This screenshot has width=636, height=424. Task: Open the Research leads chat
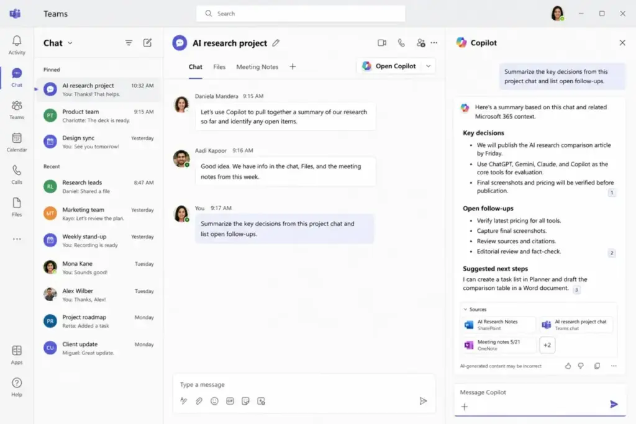coord(99,186)
